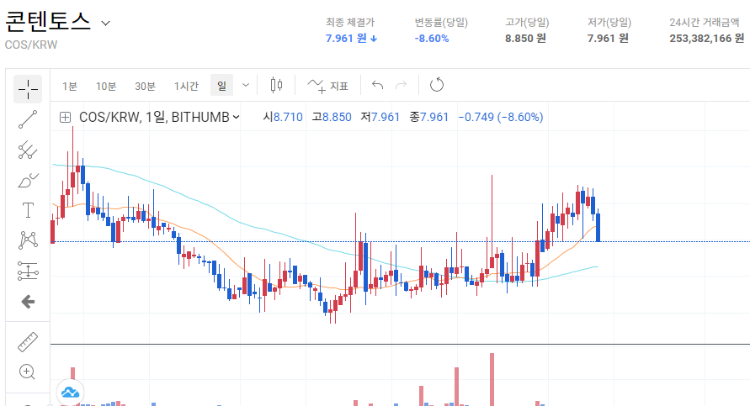The width and height of the screenshot is (750, 406).
Task: Redo the chart action
Action: (x=402, y=86)
